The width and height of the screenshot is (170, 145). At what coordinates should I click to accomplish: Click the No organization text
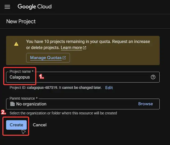pyautogui.click(x=31, y=104)
